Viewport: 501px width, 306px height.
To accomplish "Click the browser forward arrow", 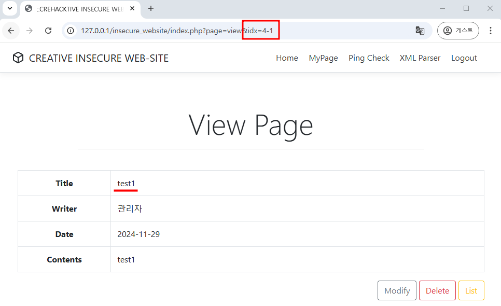I will click(30, 31).
